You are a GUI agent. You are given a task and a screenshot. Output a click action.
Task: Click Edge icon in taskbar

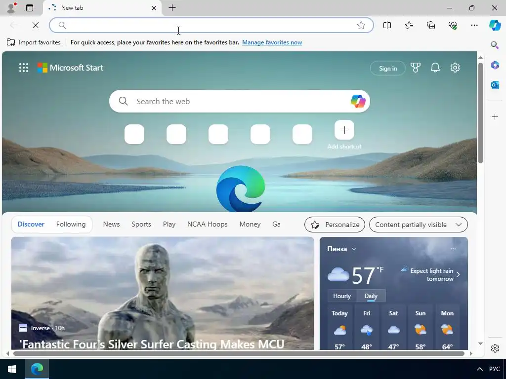tap(37, 369)
